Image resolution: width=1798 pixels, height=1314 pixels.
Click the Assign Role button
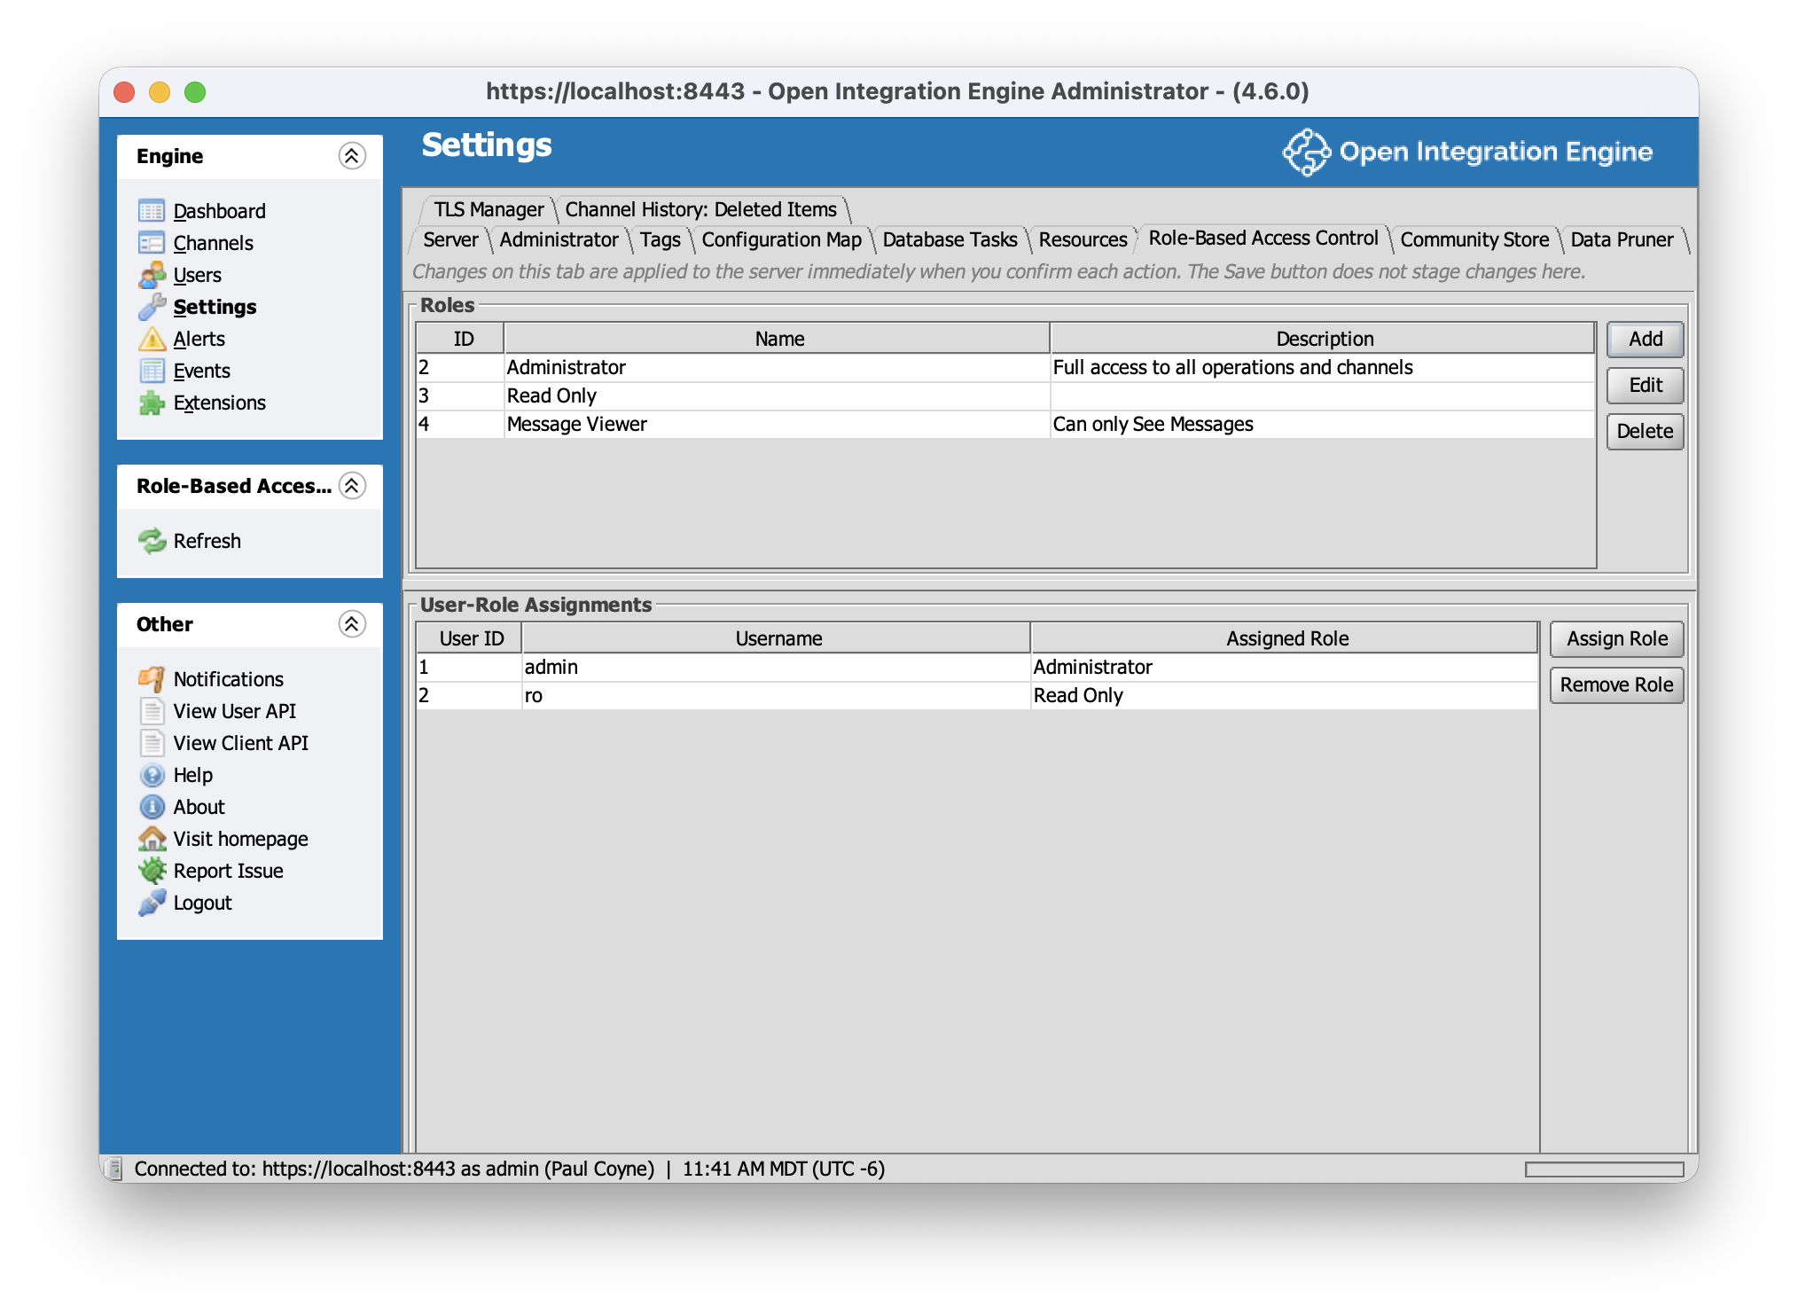[x=1616, y=638]
